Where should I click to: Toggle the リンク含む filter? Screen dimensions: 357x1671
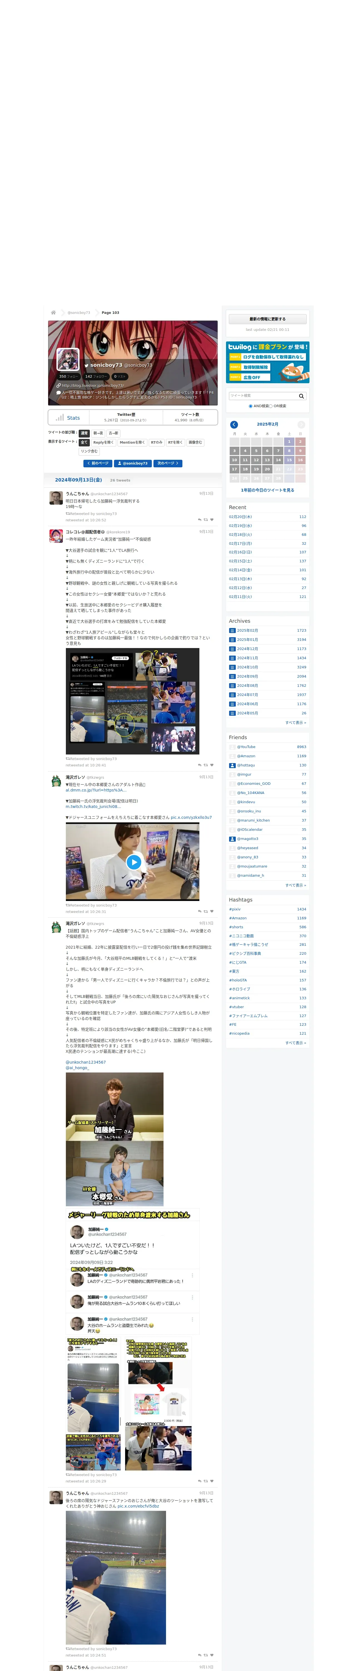pos(90,451)
